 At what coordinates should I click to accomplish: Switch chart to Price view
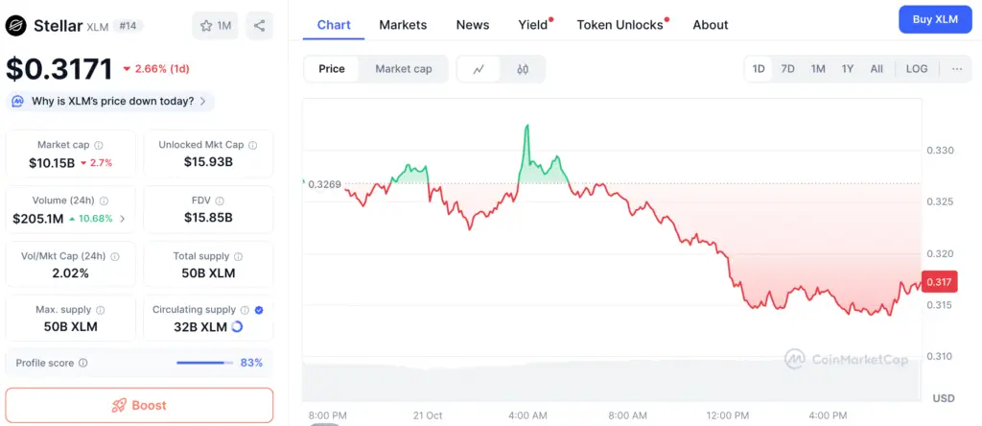click(332, 69)
